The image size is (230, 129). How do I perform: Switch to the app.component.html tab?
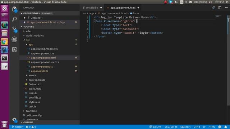click(123, 8)
